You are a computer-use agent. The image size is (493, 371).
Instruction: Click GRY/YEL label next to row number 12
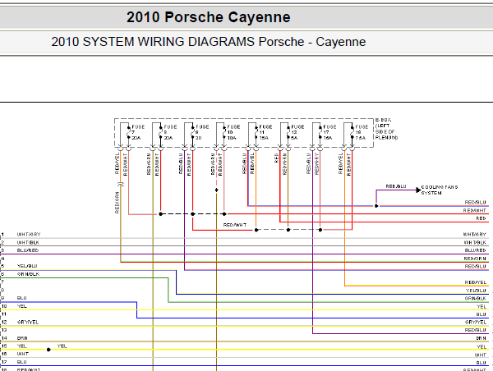tap(28, 323)
